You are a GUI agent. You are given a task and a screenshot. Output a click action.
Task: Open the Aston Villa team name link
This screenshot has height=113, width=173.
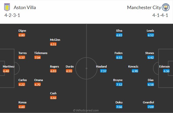point(25,7)
